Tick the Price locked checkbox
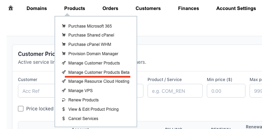This screenshot has width=262, height=129. [x=21, y=109]
